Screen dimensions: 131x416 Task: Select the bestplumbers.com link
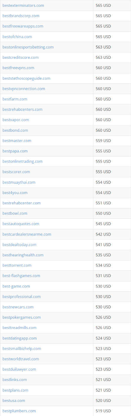(19, 411)
